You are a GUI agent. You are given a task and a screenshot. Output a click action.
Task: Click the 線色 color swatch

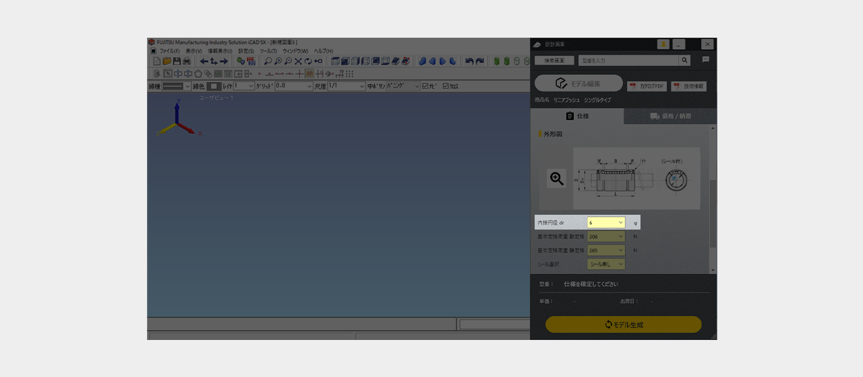click(x=214, y=86)
